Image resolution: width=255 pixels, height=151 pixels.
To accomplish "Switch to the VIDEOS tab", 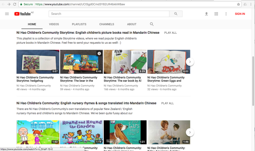I will [54, 24].
